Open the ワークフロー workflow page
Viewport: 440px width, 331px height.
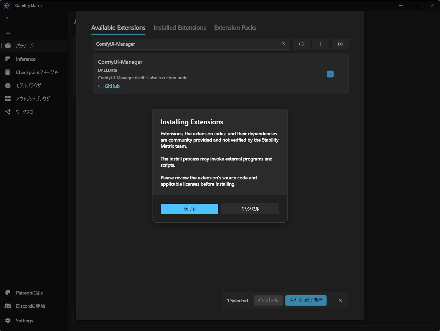(x=26, y=112)
